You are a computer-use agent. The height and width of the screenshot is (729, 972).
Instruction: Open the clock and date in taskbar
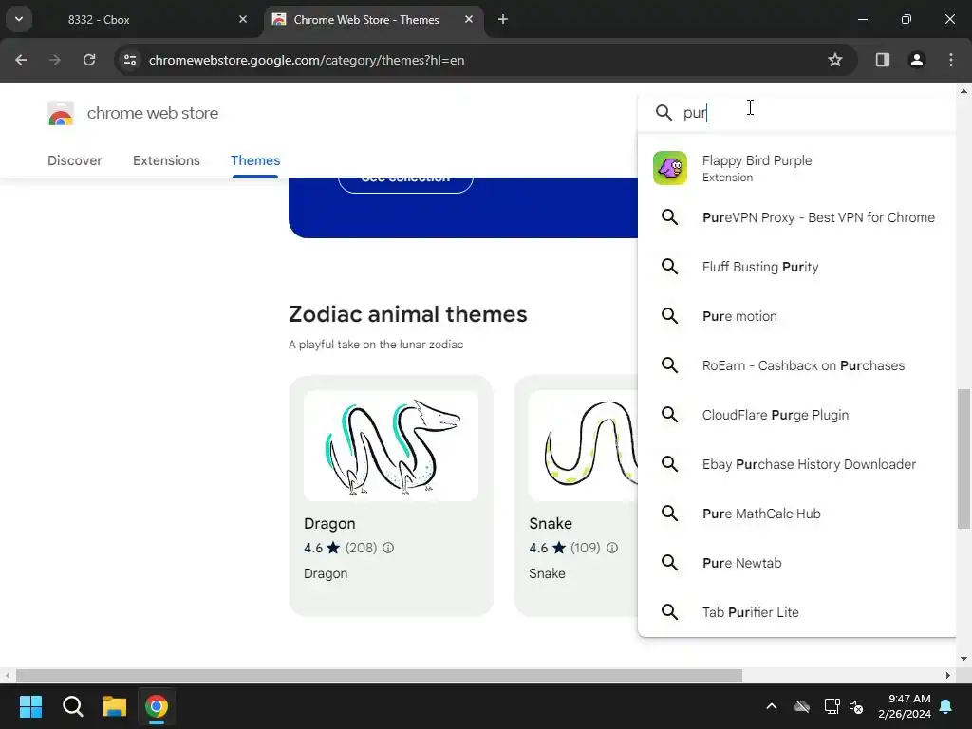[905, 706]
